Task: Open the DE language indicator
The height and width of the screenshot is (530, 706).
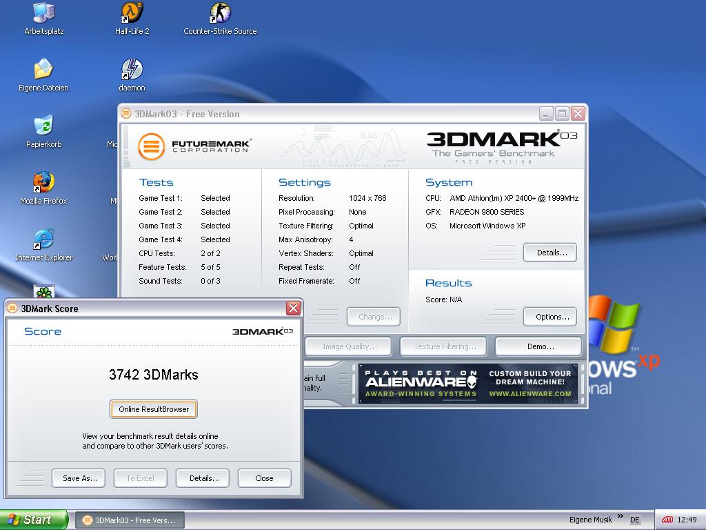Action: pos(635,520)
